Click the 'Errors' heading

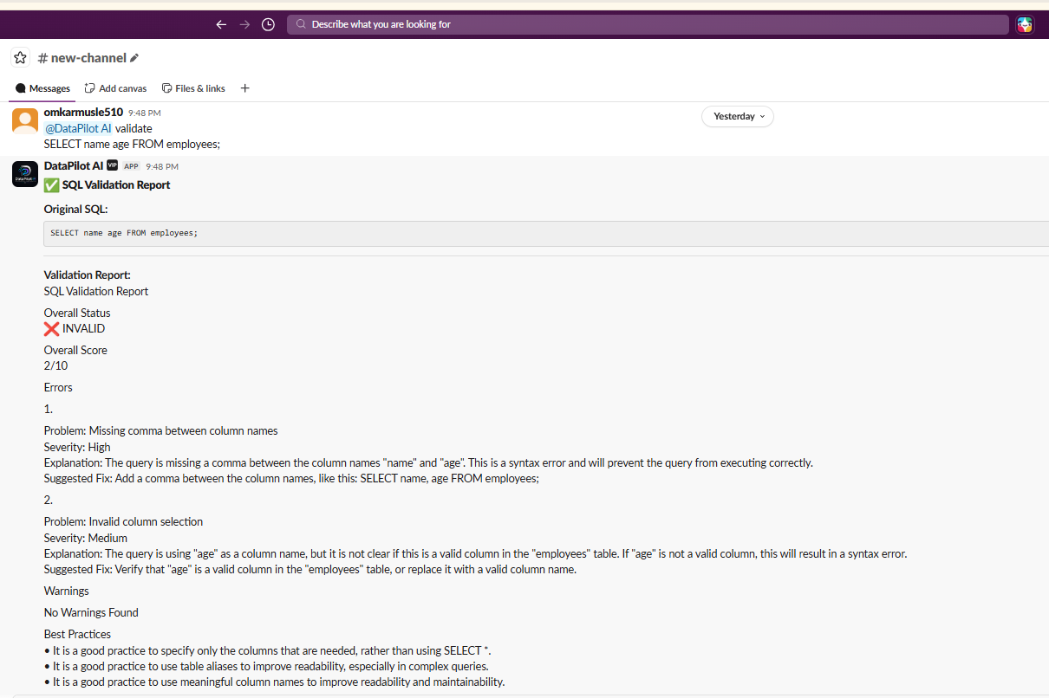point(58,387)
